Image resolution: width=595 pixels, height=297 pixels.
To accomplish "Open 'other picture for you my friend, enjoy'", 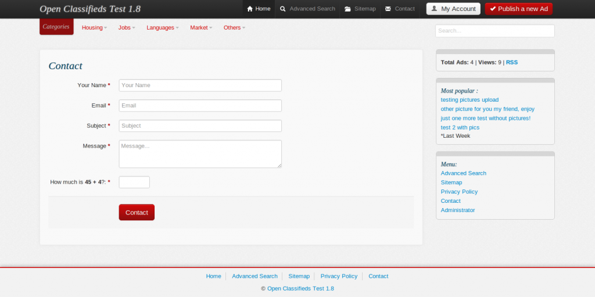I will coord(488,109).
